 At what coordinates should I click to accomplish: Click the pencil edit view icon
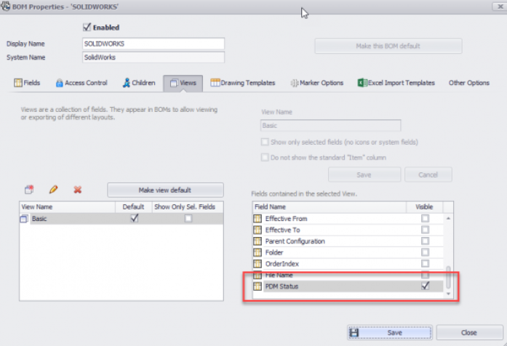[x=53, y=190]
